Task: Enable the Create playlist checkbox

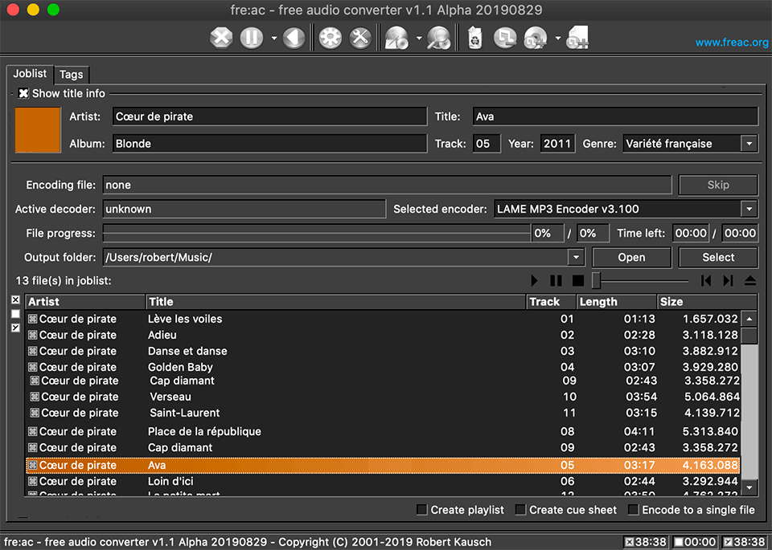Action: [x=421, y=509]
